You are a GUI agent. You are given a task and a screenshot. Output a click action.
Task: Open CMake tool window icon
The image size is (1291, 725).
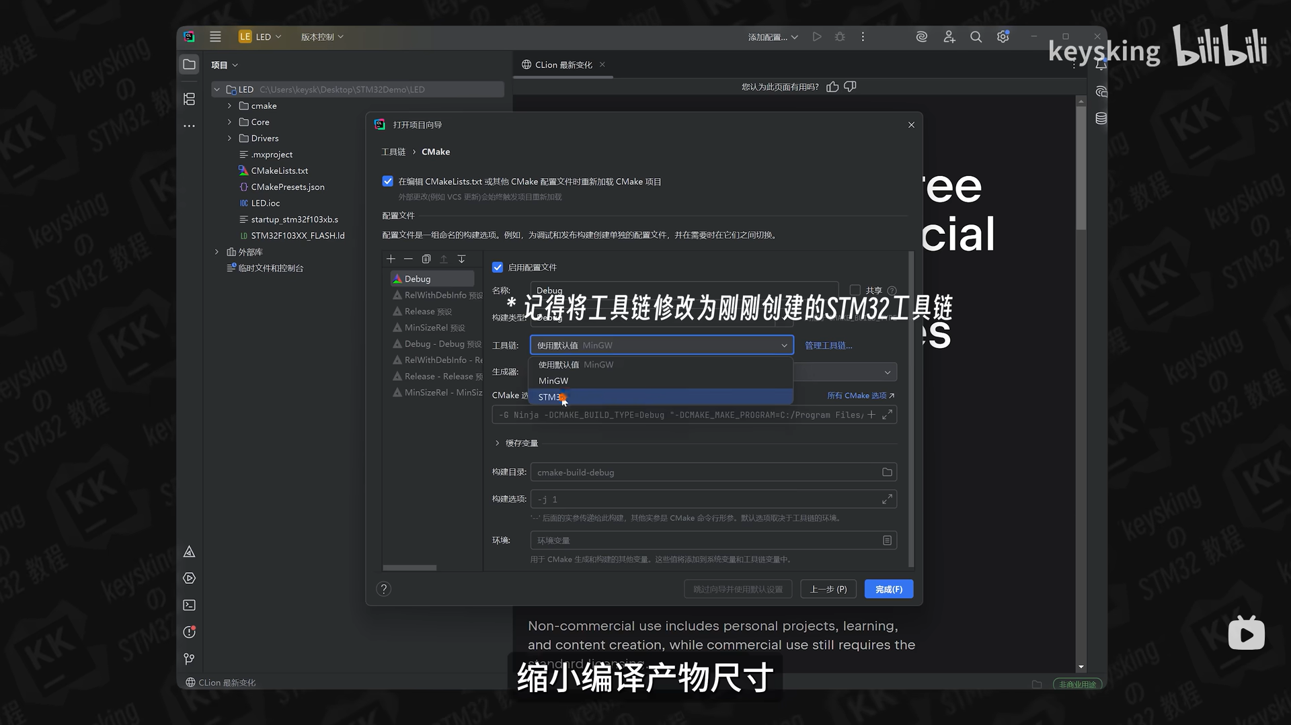coord(189,552)
